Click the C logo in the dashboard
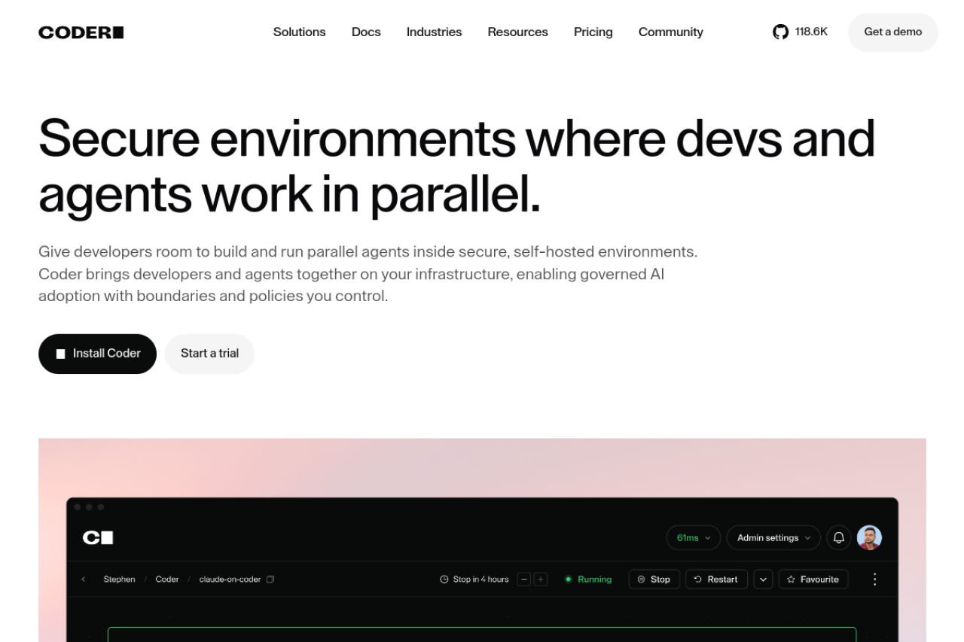The height and width of the screenshot is (642, 964). tap(98, 537)
